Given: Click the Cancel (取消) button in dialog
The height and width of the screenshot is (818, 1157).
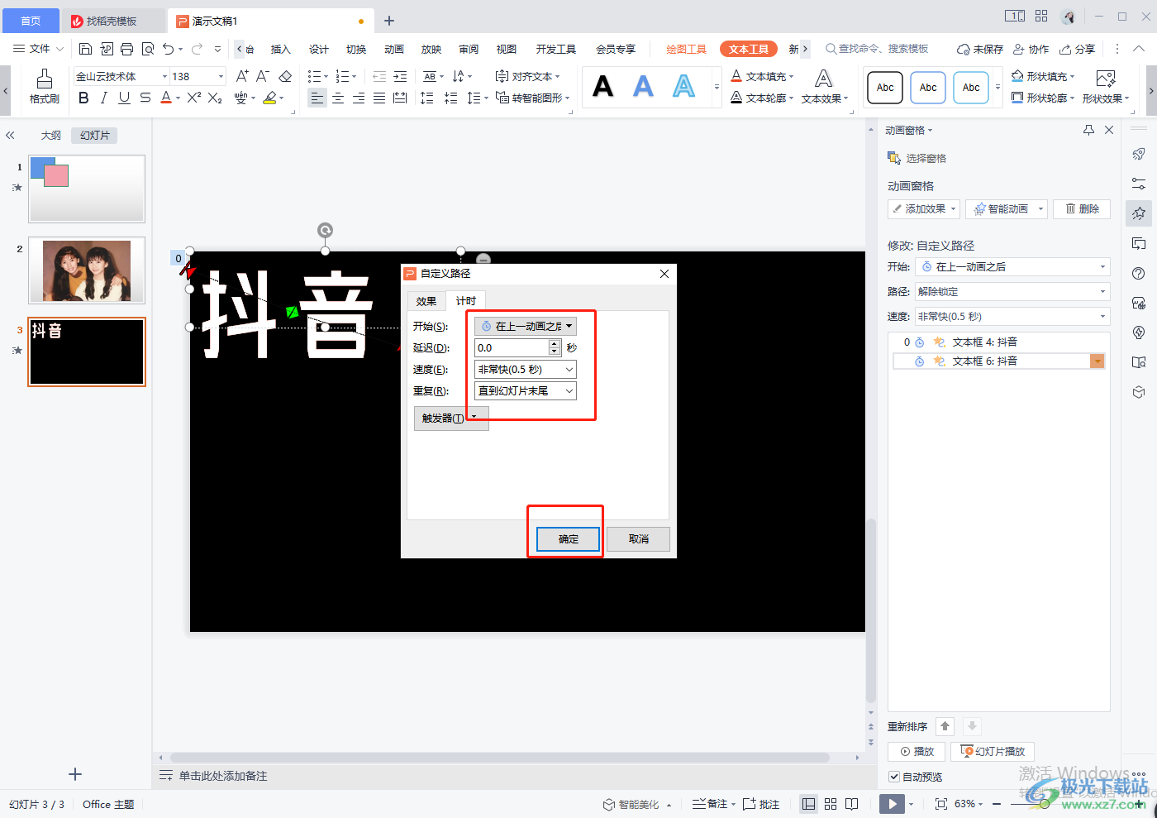Looking at the screenshot, I should click(x=638, y=538).
